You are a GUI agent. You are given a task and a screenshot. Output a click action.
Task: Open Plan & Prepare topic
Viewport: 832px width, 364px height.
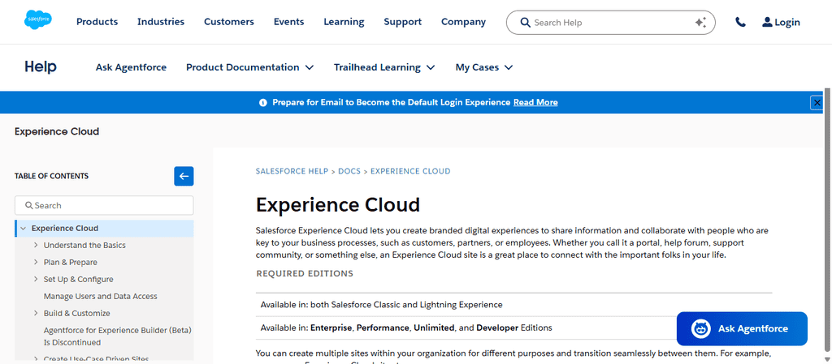[70, 263]
